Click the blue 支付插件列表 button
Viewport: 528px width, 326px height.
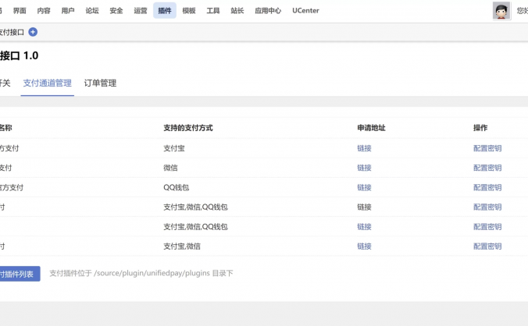(17, 274)
